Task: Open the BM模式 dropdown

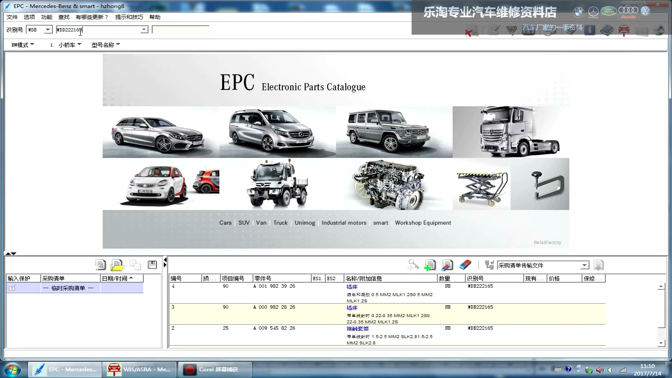Action: 23,45
